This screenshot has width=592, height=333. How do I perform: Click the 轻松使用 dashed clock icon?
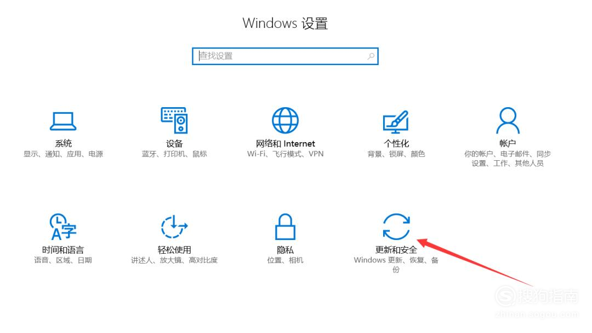174,227
